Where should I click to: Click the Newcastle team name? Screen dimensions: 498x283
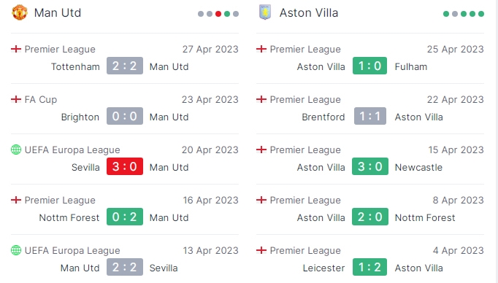click(x=418, y=167)
